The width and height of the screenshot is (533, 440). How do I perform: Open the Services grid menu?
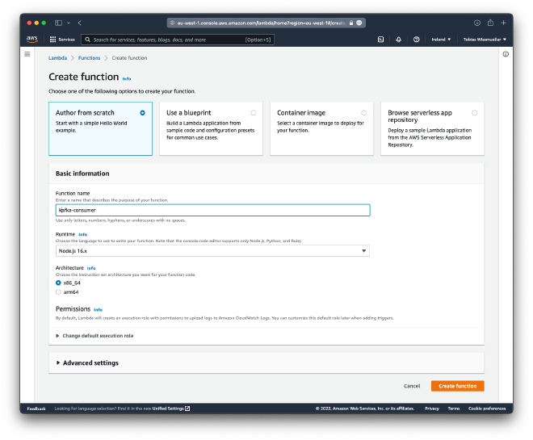pos(62,39)
